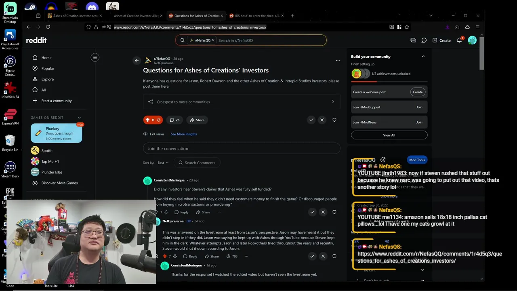Open the 26 comments button
The image size is (517, 291).
coord(174,120)
